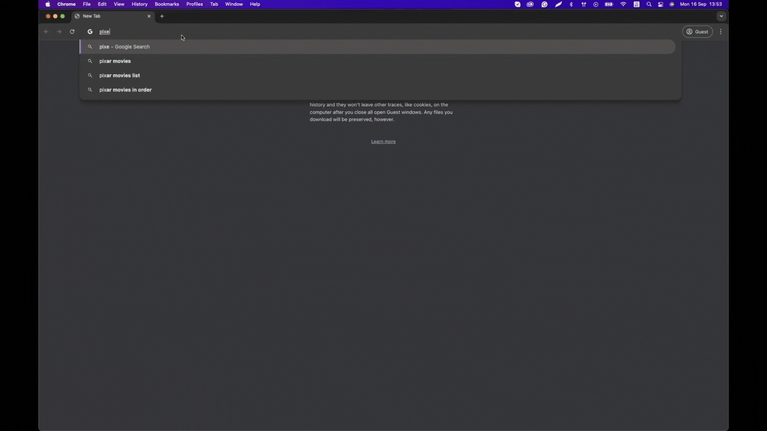The height and width of the screenshot is (431, 767).
Task: Open the Profiles menu
Action: [195, 4]
